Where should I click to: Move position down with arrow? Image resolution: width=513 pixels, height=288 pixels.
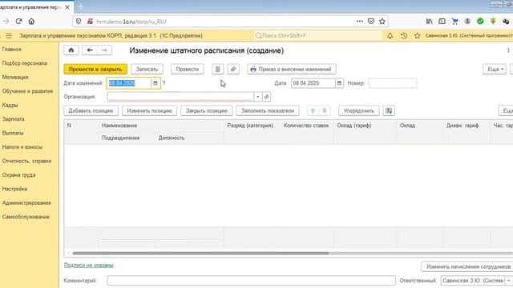(325, 110)
